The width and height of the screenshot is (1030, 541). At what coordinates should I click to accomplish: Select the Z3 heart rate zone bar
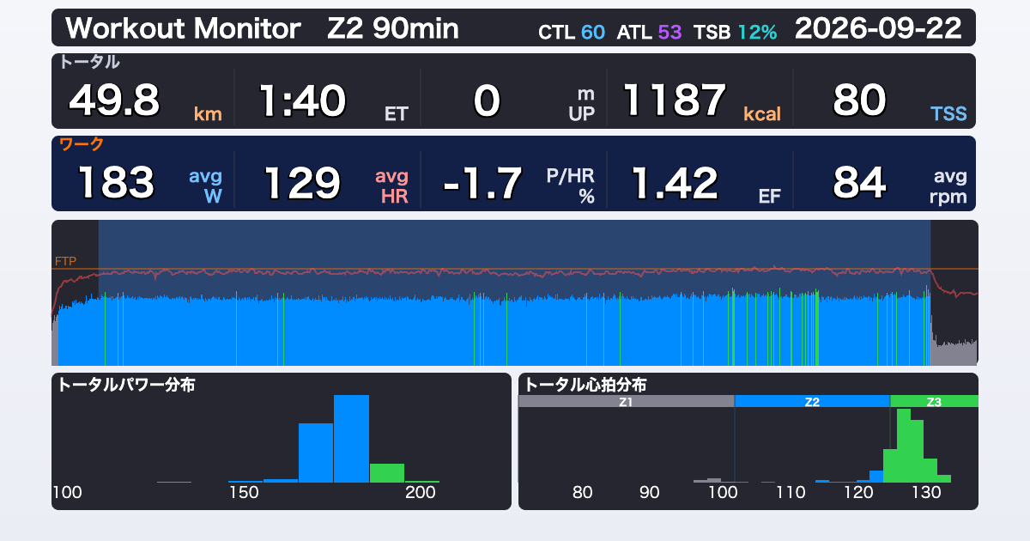[934, 401]
